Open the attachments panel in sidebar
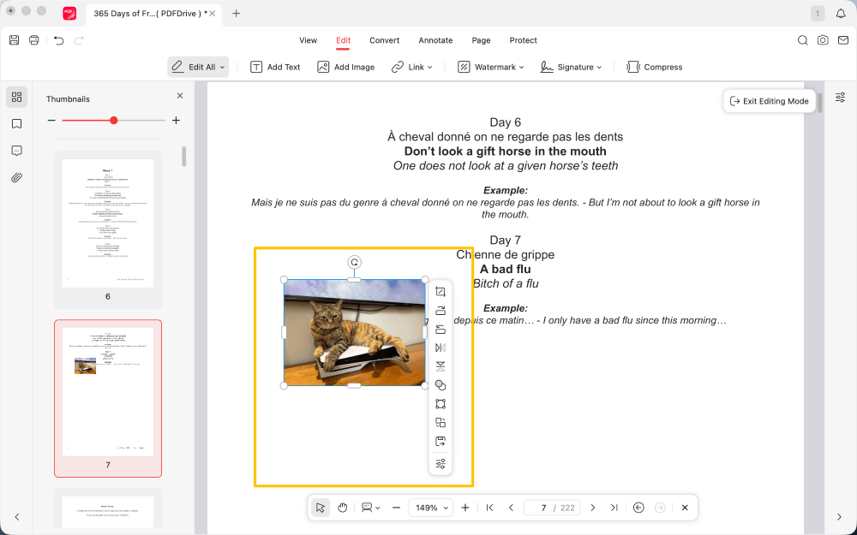 click(16, 178)
